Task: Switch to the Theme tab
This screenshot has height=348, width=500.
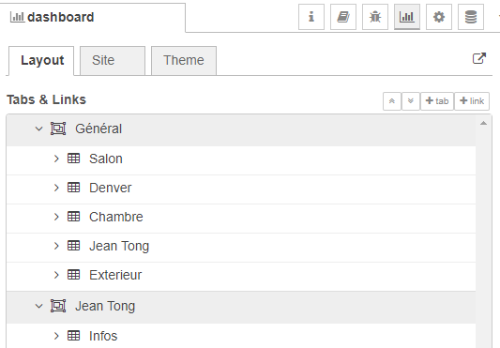Action: (184, 61)
